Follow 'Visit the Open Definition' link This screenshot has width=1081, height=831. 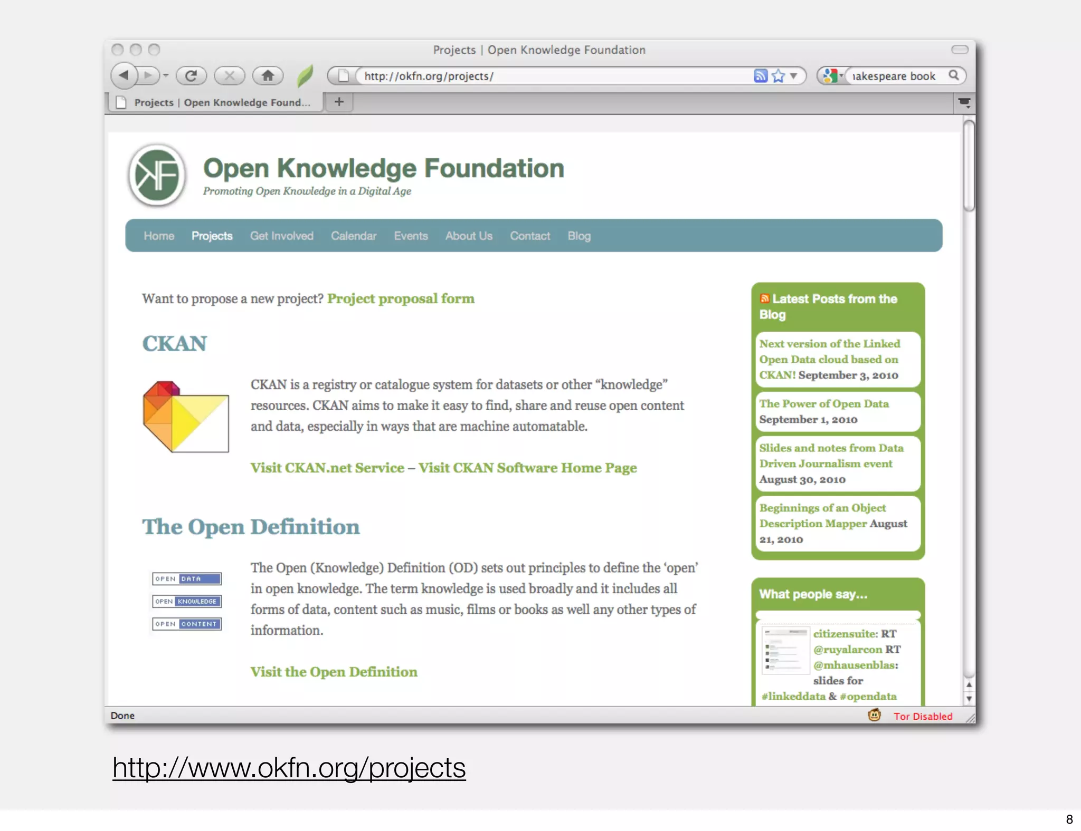coord(334,672)
